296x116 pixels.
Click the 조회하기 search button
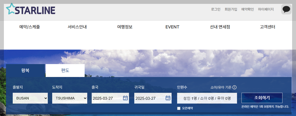click(x=262, y=98)
